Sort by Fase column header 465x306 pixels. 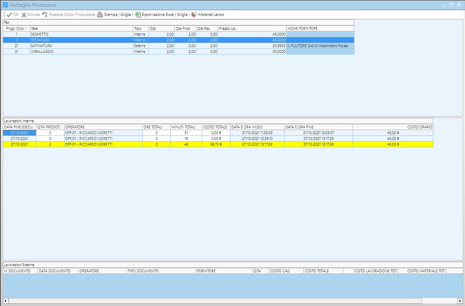81,28
